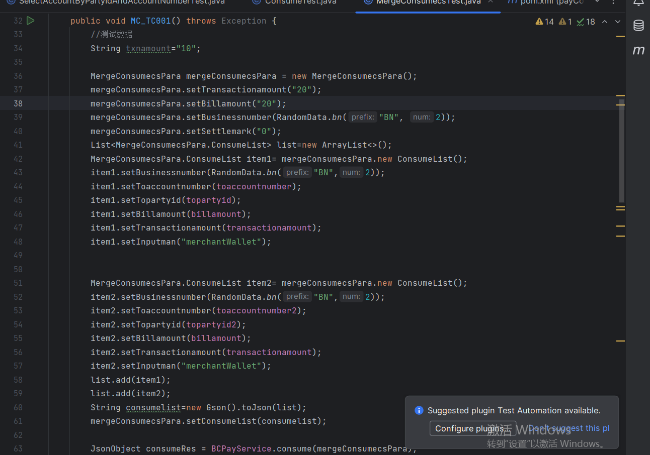Click topartyid argument on line 45
650x455 pixels.
[x=209, y=200]
